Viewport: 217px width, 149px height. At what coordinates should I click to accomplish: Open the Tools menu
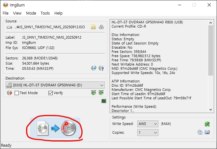pyautogui.click(x=45, y=13)
